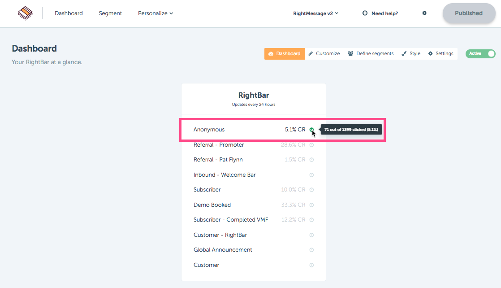This screenshot has width=501, height=288.
Task: Open the RightMessage v2 project dropdown
Action: tap(315, 13)
